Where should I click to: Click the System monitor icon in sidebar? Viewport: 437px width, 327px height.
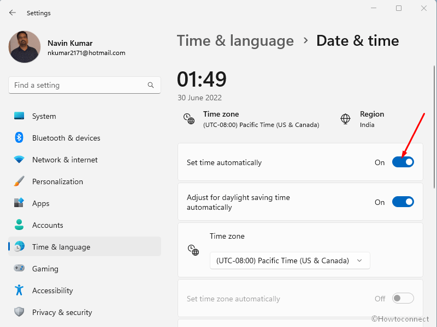click(19, 116)
